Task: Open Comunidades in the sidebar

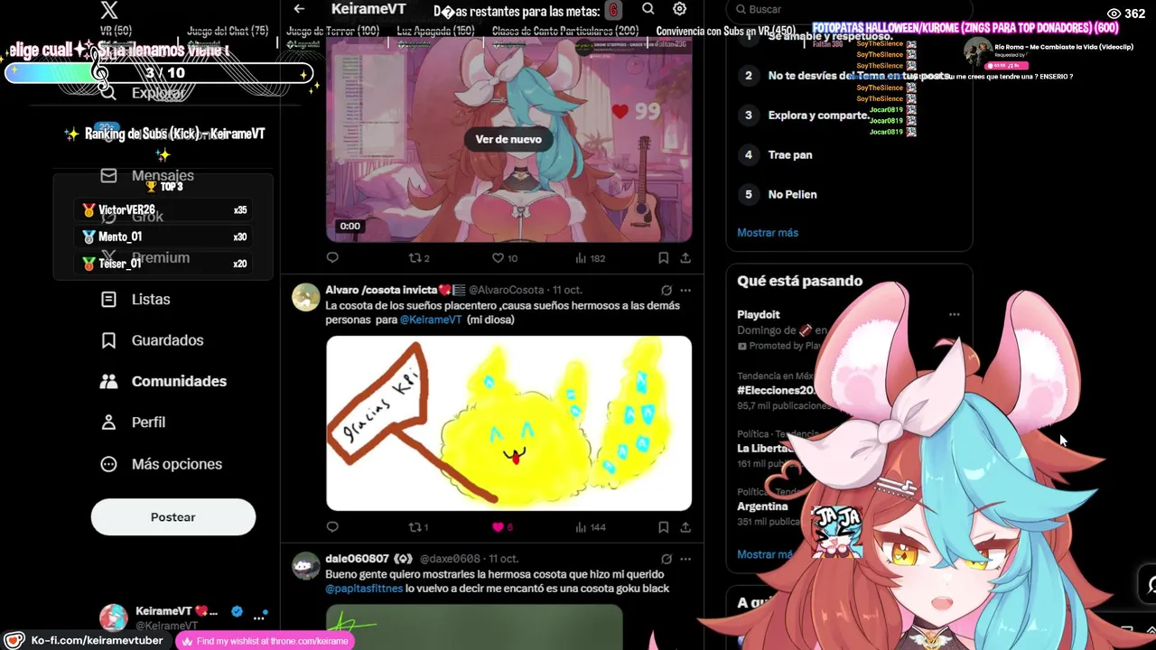Action: 163,381
